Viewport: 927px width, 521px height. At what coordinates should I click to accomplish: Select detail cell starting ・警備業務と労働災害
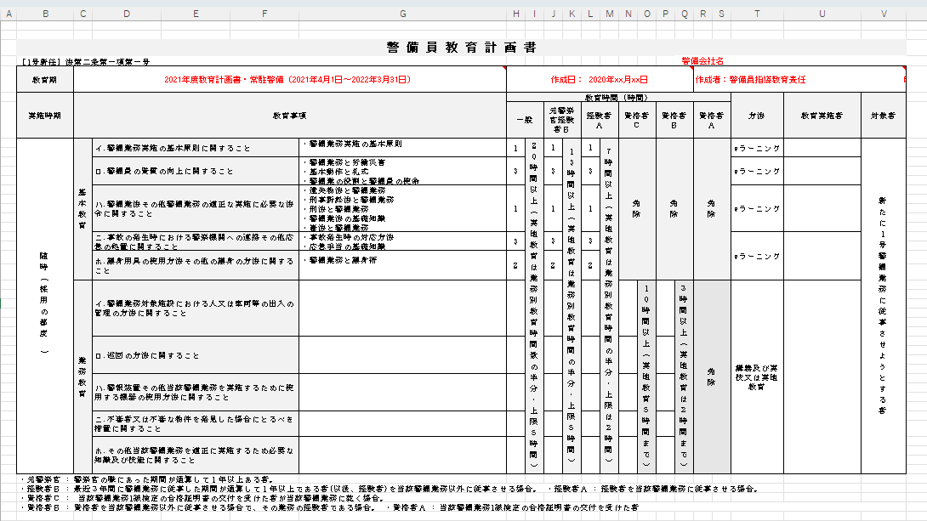(x=402, y=171)
